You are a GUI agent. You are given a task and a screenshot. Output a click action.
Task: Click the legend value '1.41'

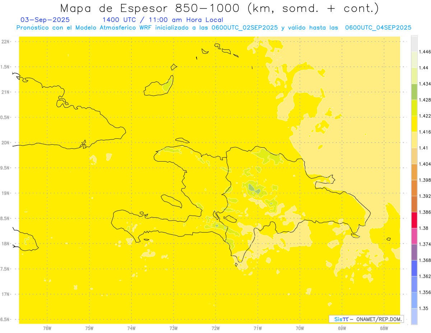pyautogui.click(x=424, y=148)
